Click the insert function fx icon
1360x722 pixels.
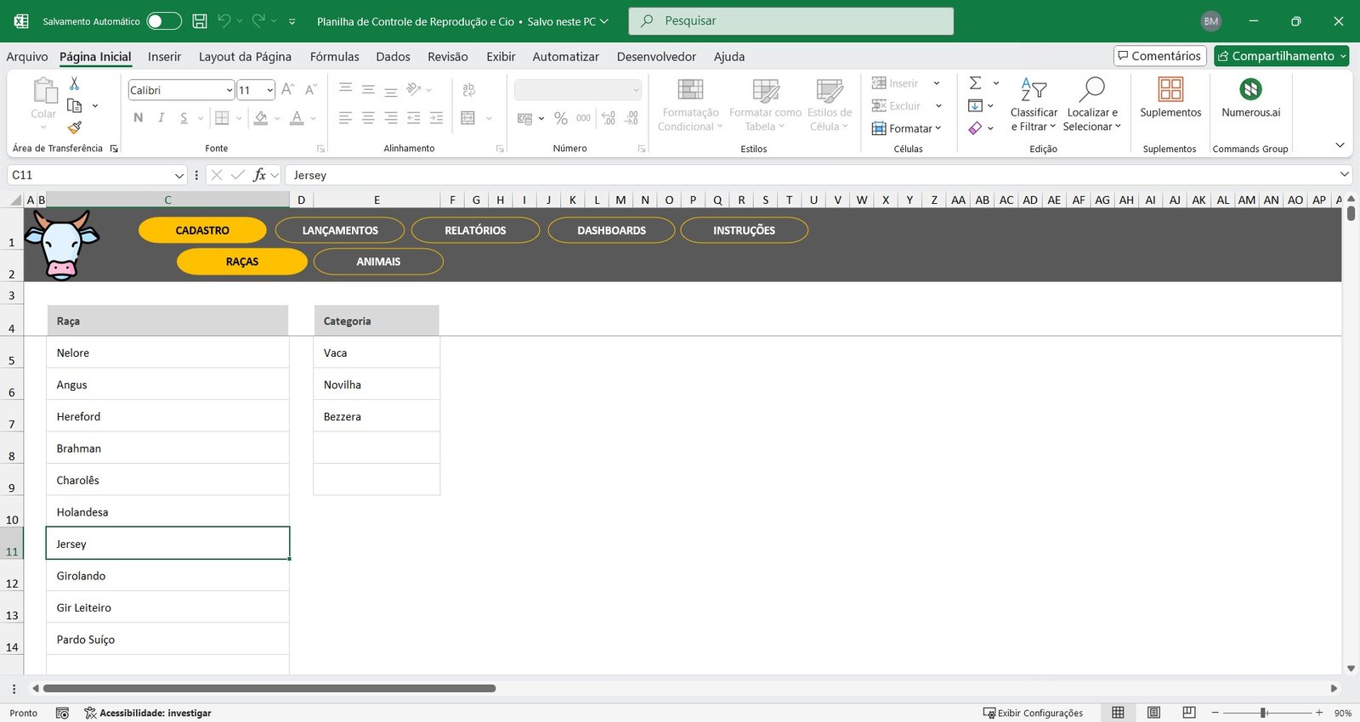coord(259,175)
